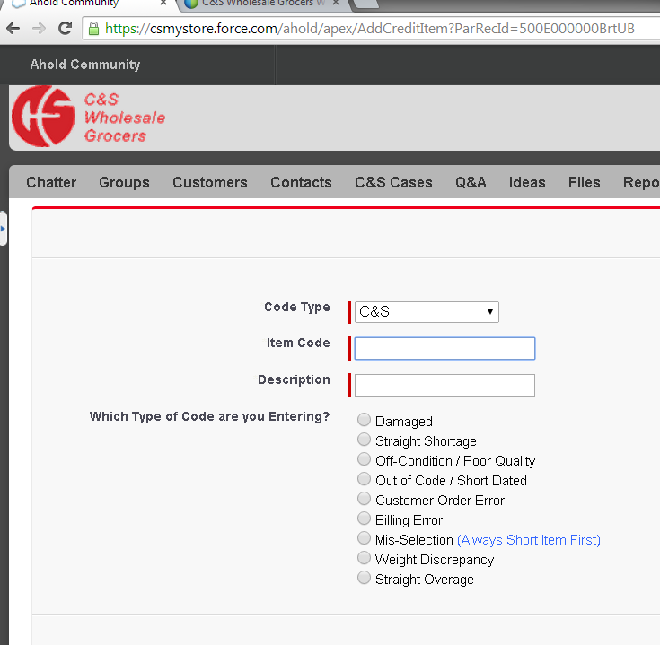Switch to the Files tab
Image resolution: width=660 pixels, height=645 pixels.
(x=585, y=182)
